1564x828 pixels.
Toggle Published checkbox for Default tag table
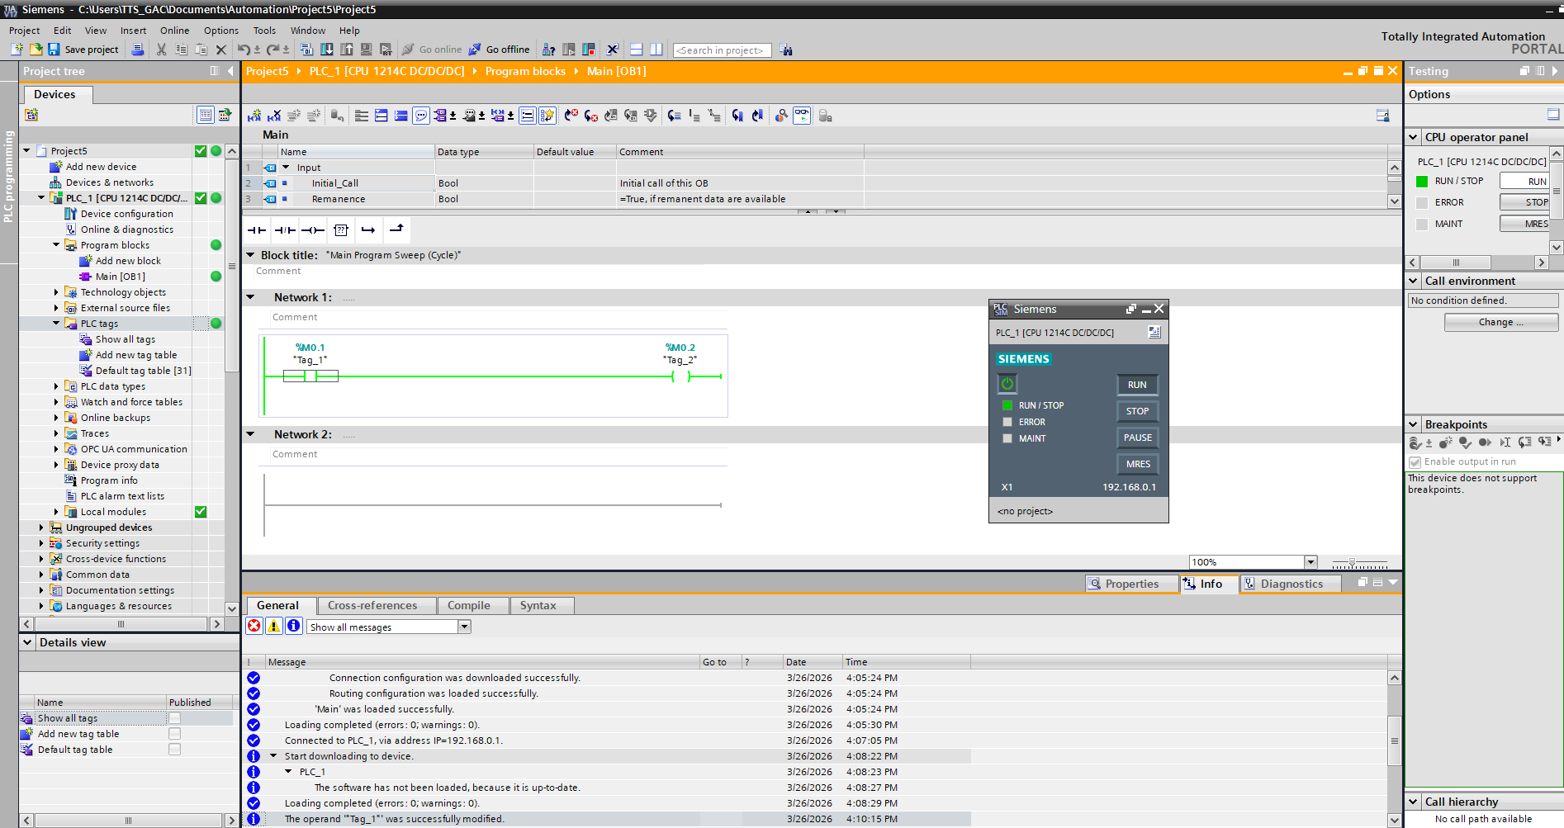tap(174, 750)
